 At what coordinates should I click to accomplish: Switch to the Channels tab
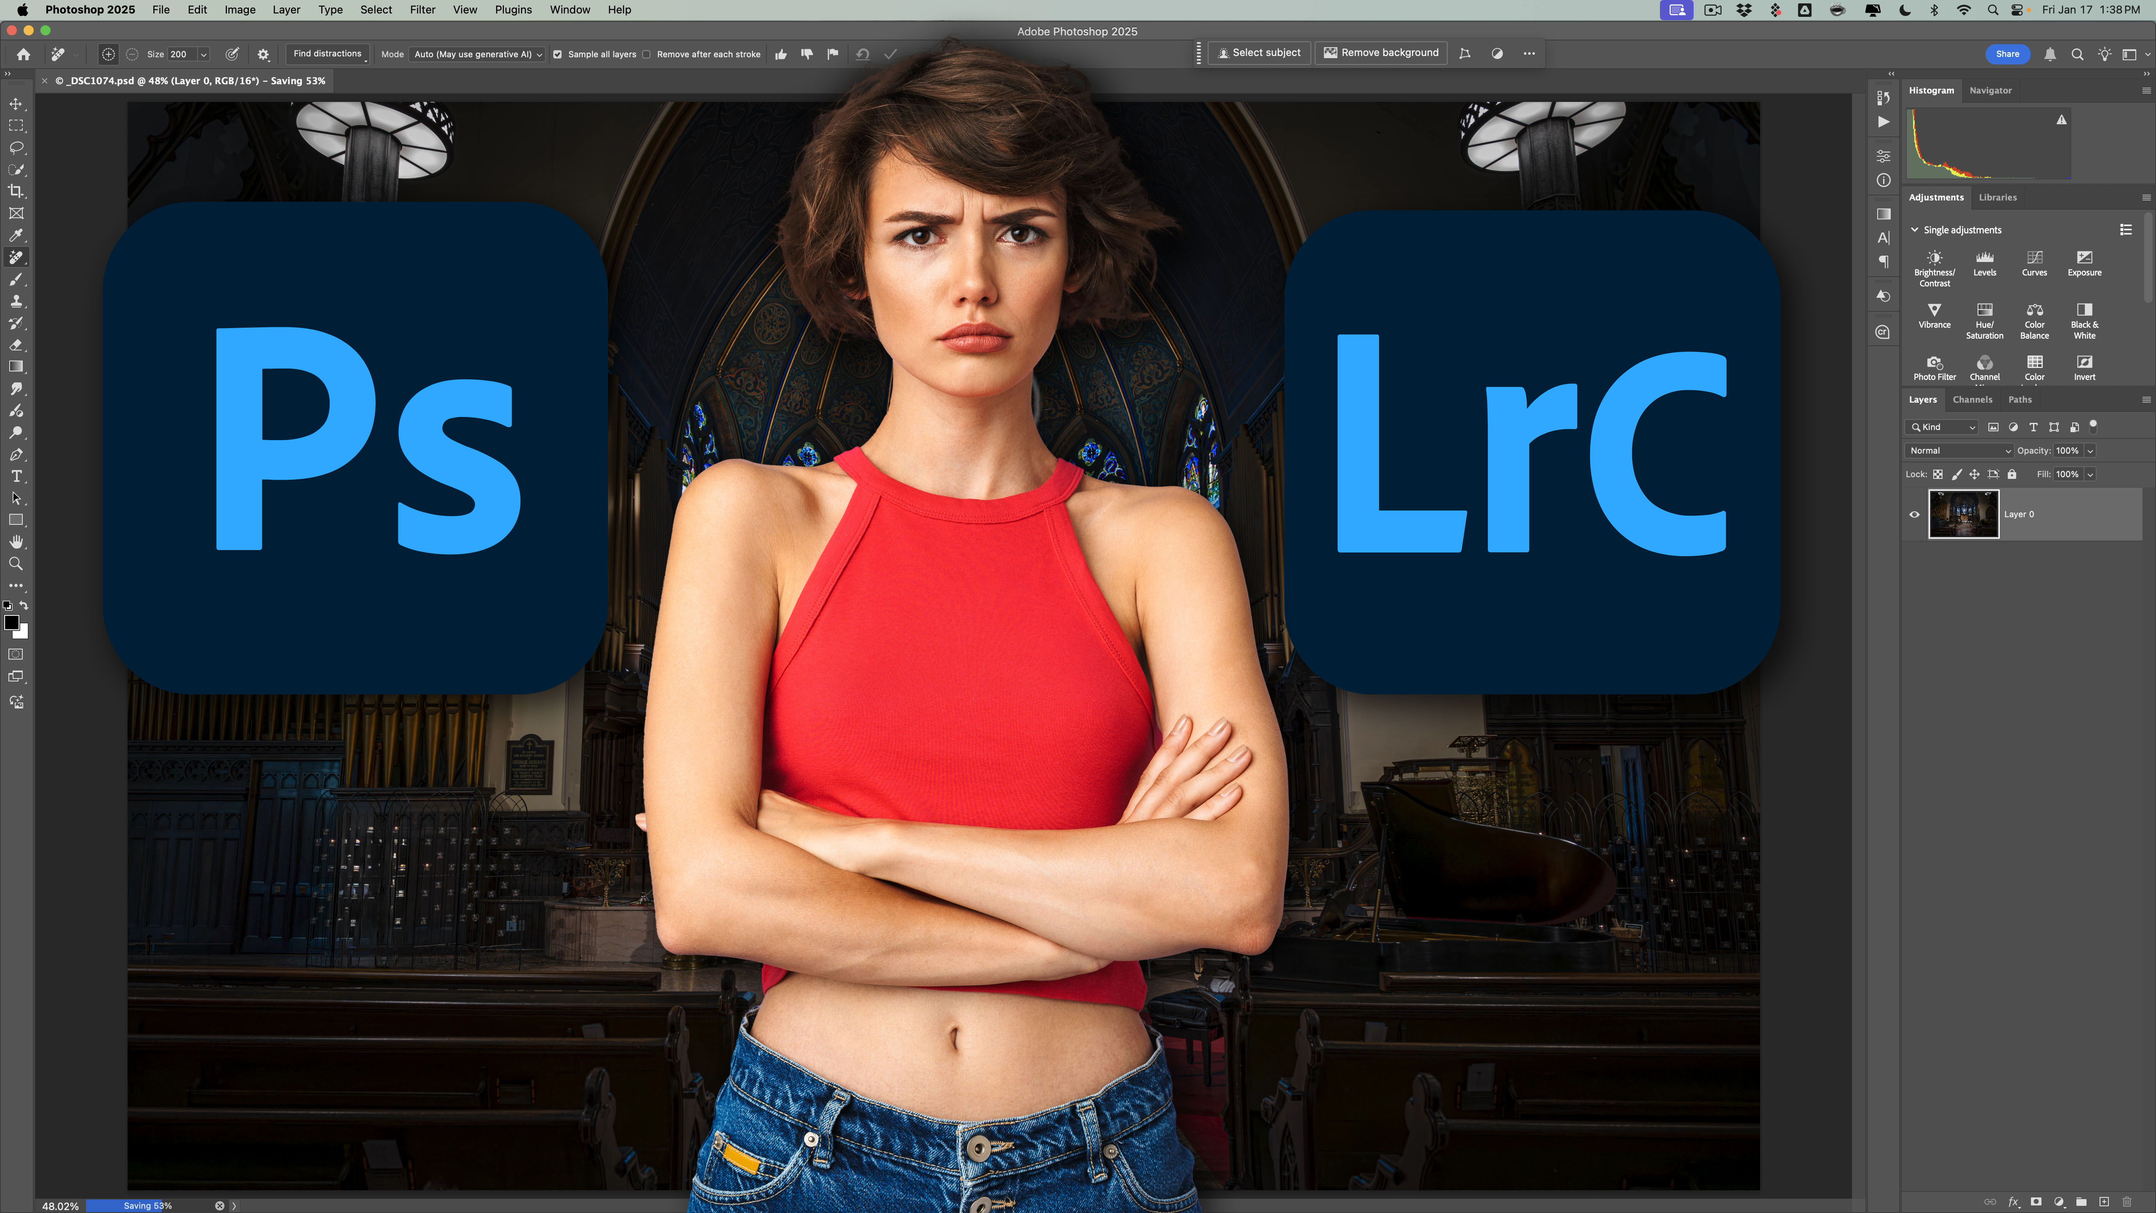coord(1972,399)
